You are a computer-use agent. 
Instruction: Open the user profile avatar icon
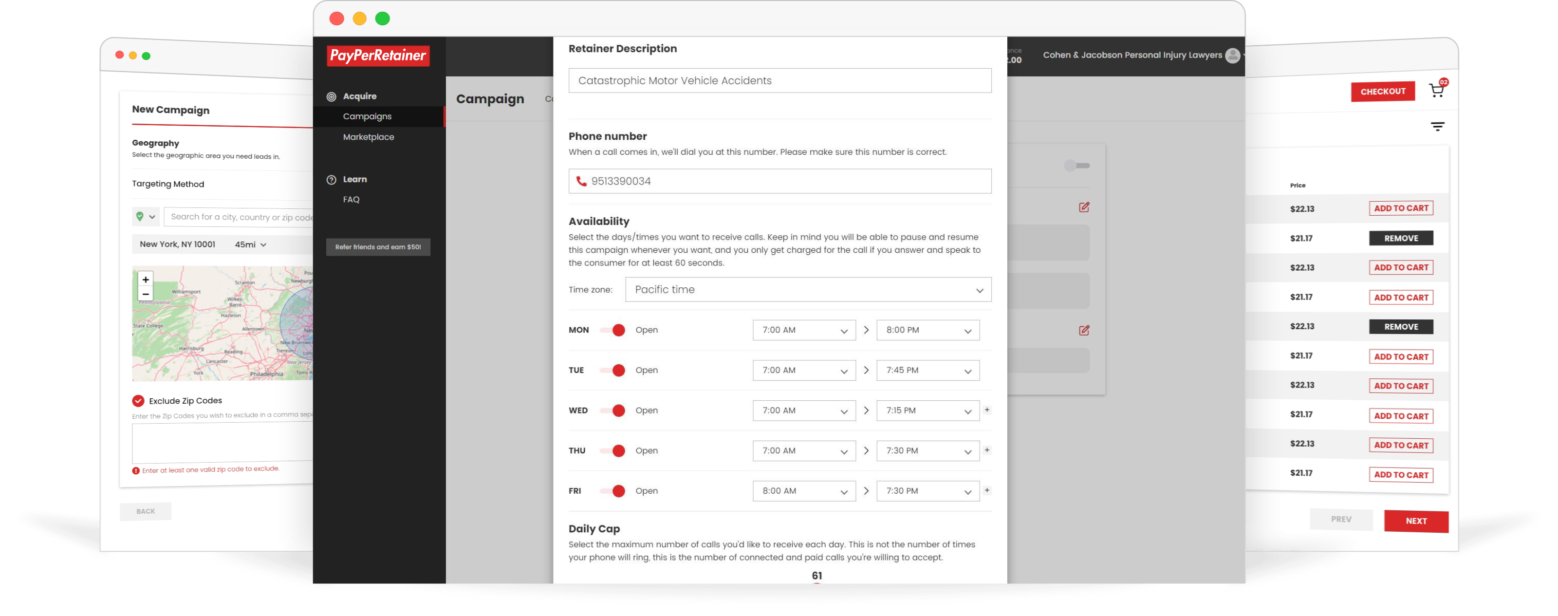point(1232,56)
